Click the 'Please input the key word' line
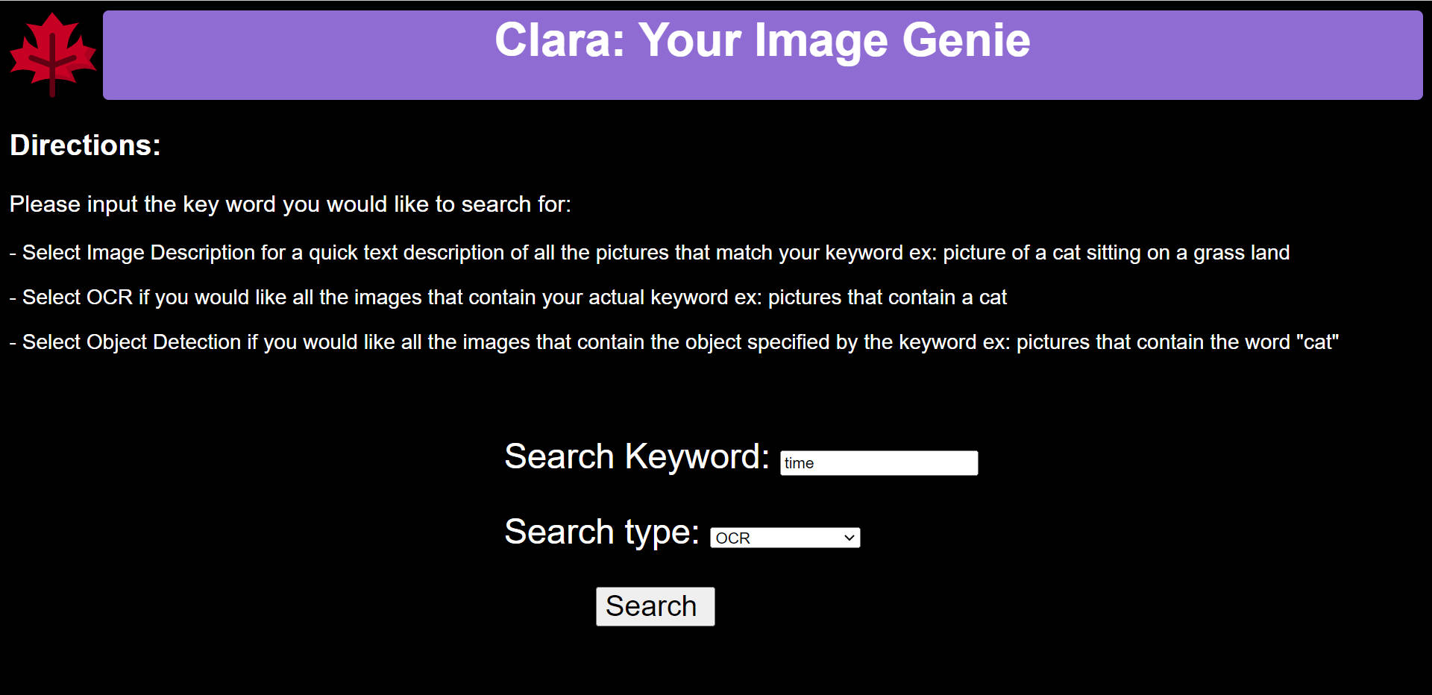This screenshot has width=1432, height=695. click(x=290, y=204)
